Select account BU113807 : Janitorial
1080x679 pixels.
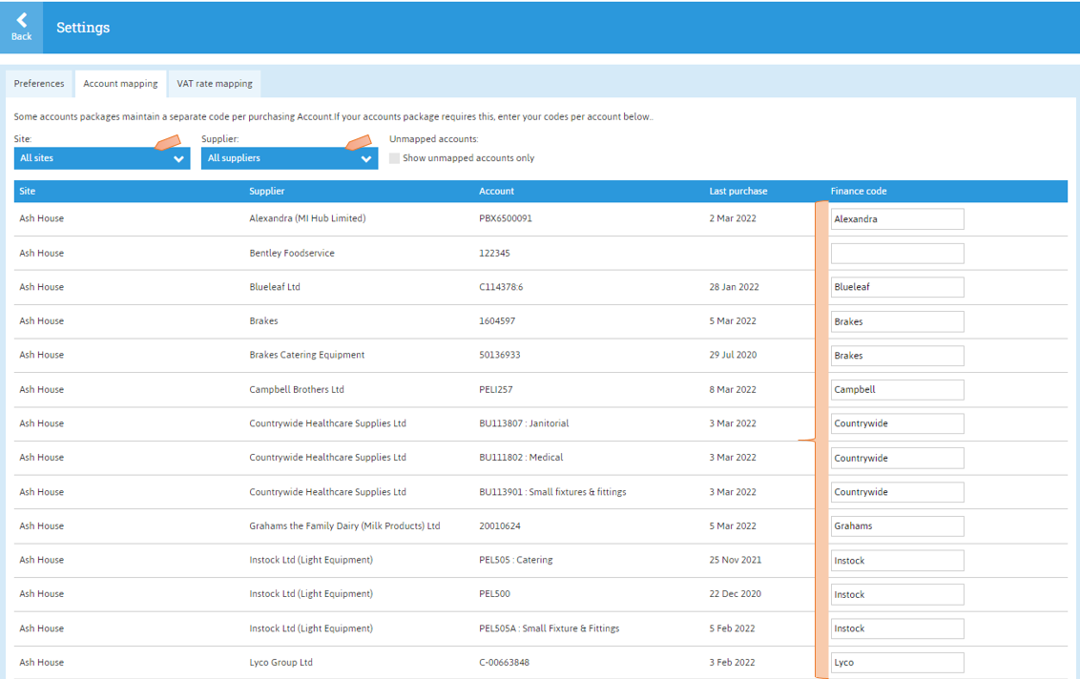point(524,422)
